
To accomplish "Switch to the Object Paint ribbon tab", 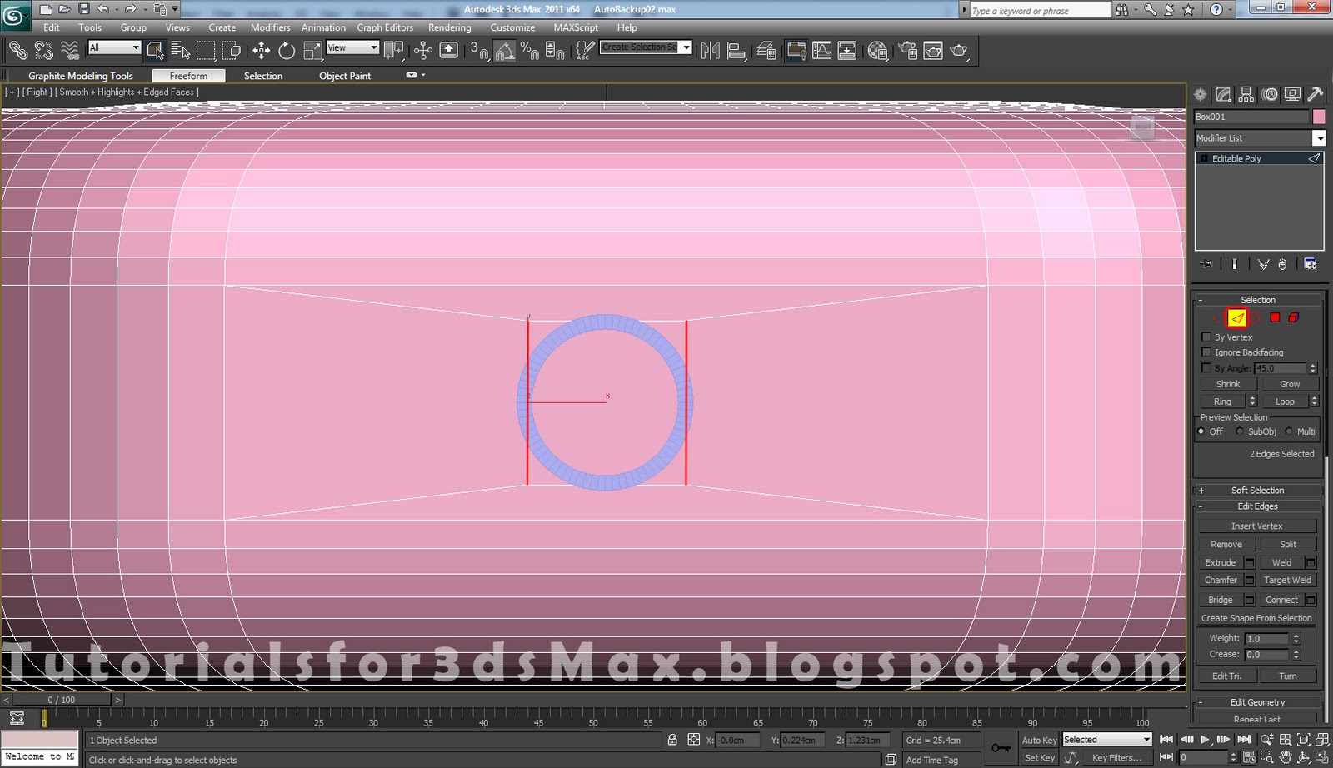I will coord(345,76).
